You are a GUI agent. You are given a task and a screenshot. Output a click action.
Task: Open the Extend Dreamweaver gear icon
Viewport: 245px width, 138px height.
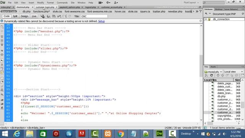point(108,3)
